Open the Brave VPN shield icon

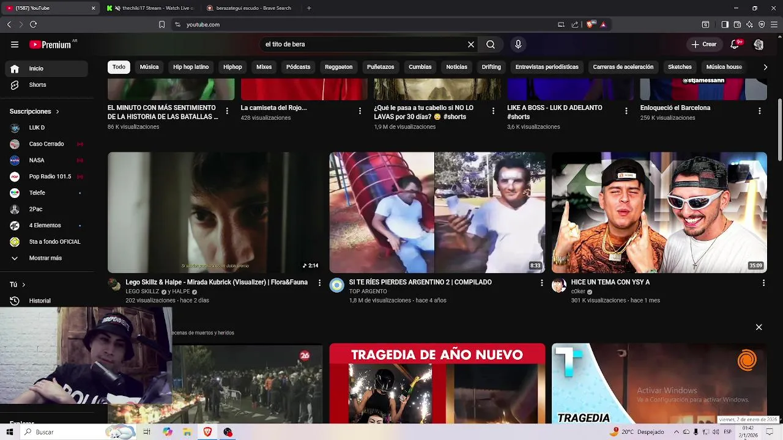[x=762, y=24]
